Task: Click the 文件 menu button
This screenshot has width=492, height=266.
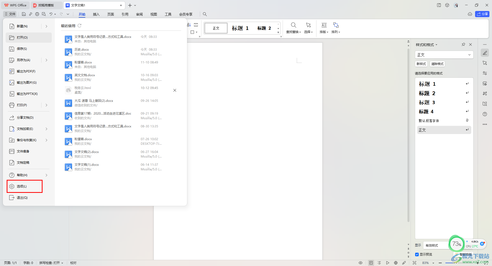Action: pyautogui.click(x=10, y=14)
